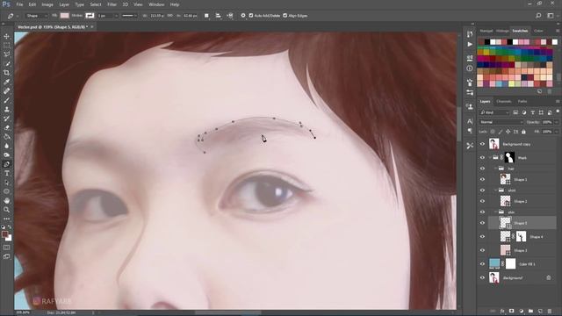The height and width of the screenshot is (316, 562).
Task: Open the stroke line style dropdown
Action: click(129, 16)
